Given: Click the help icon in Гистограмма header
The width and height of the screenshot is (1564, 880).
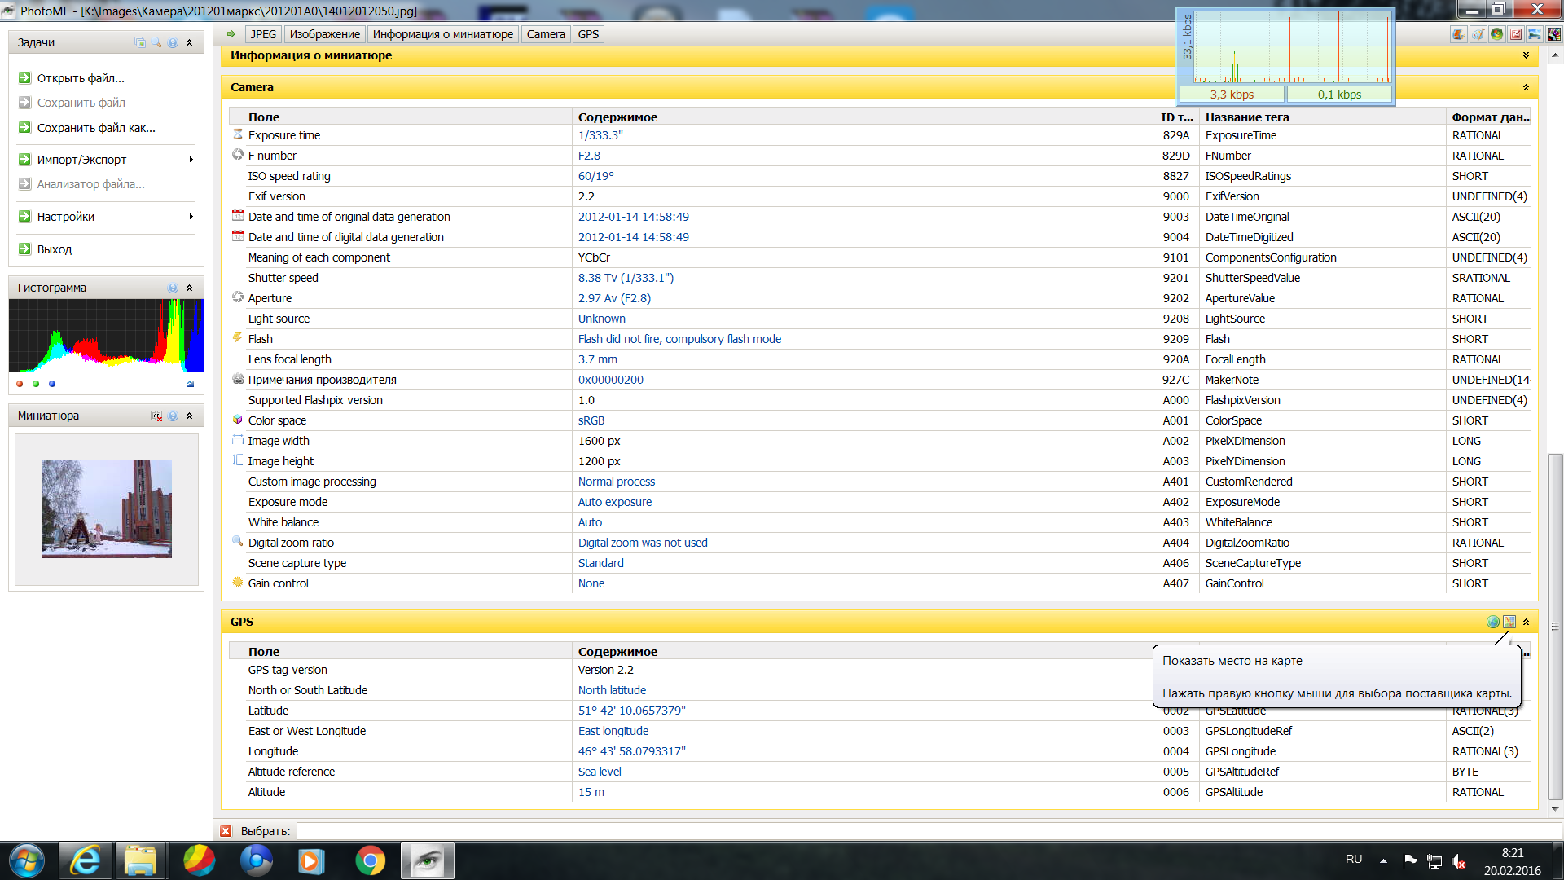Looking at the screenshot, I should (x=173, y=288).
